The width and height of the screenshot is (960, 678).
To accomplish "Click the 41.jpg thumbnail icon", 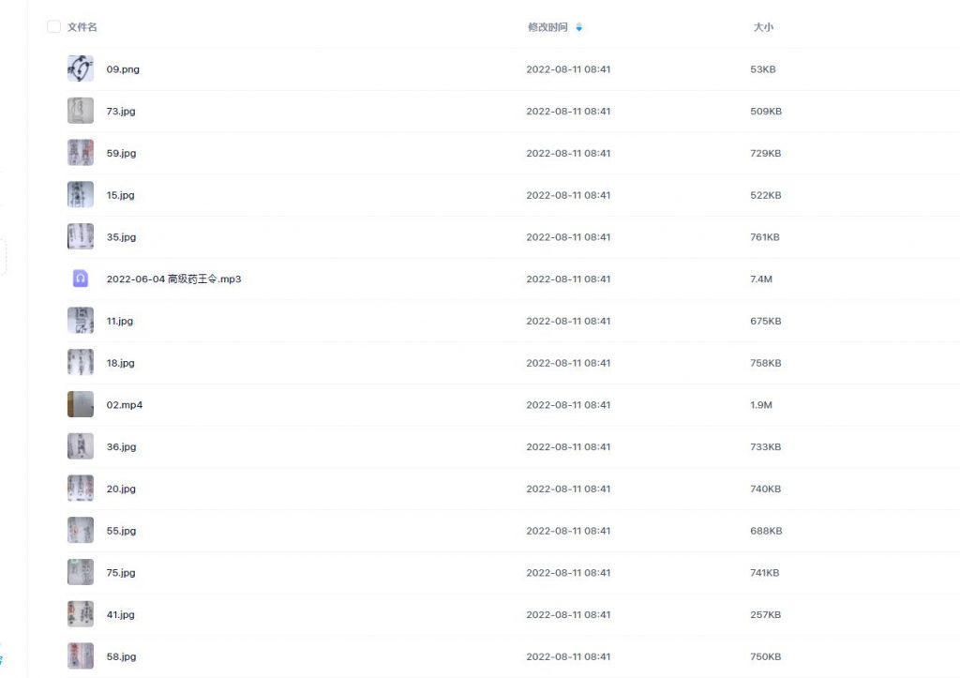I will pos(81,614).
